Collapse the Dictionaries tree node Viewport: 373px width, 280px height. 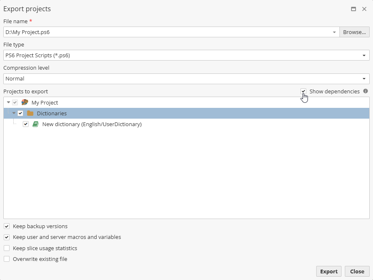click(14, 113)
